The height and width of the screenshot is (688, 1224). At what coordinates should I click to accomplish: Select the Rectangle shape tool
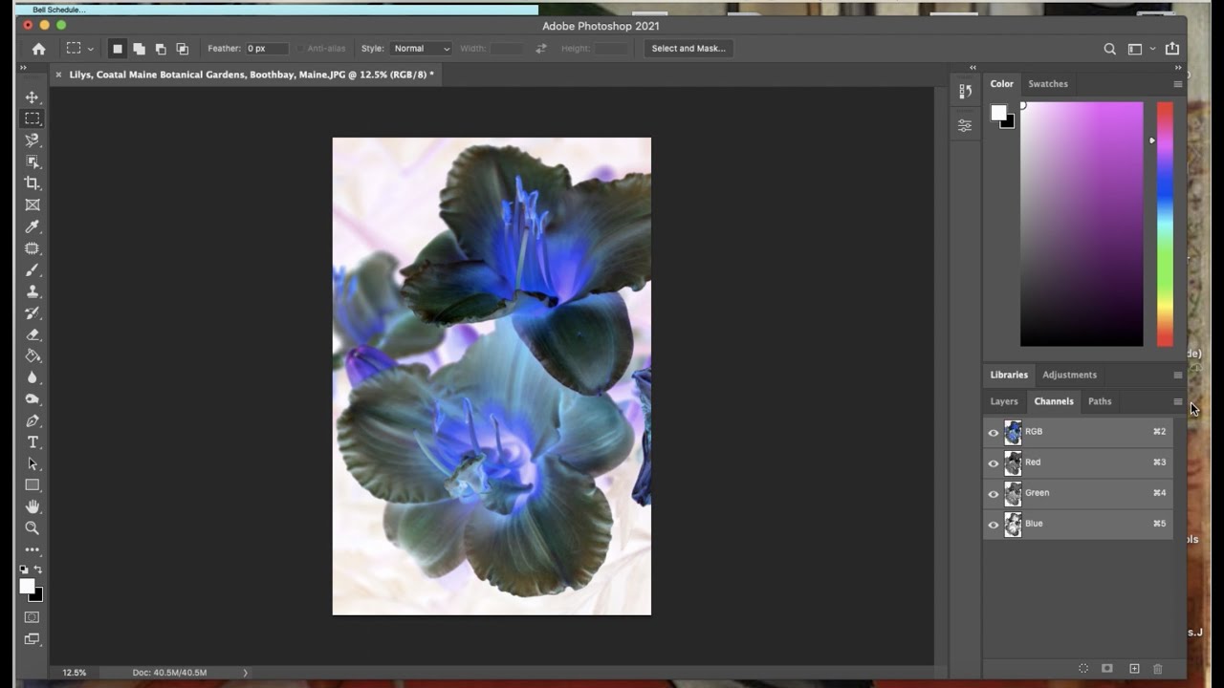(x=33, y=485)
